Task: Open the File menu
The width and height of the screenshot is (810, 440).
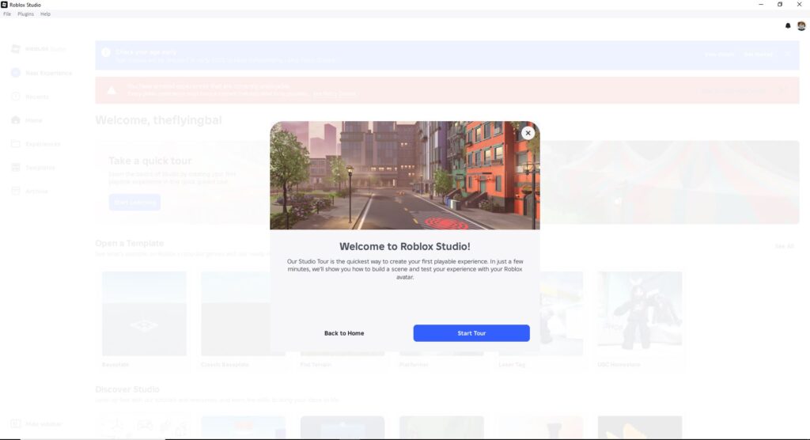Action: click(7, 14)
